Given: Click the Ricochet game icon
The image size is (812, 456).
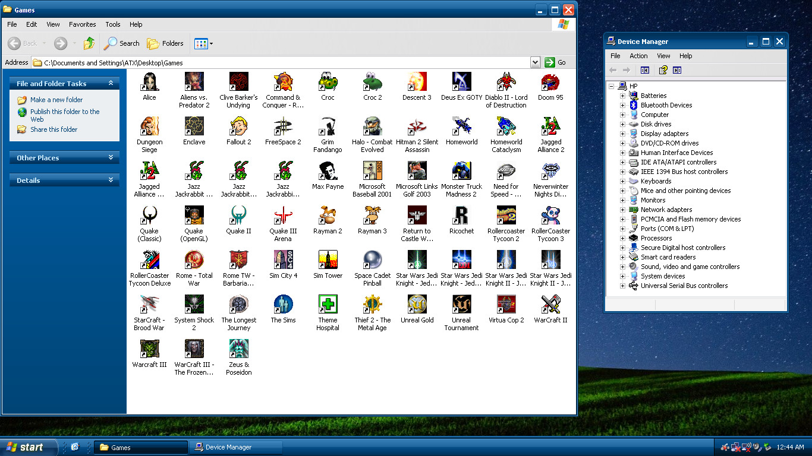Looking at the screenshot, I should pos(461,216).
